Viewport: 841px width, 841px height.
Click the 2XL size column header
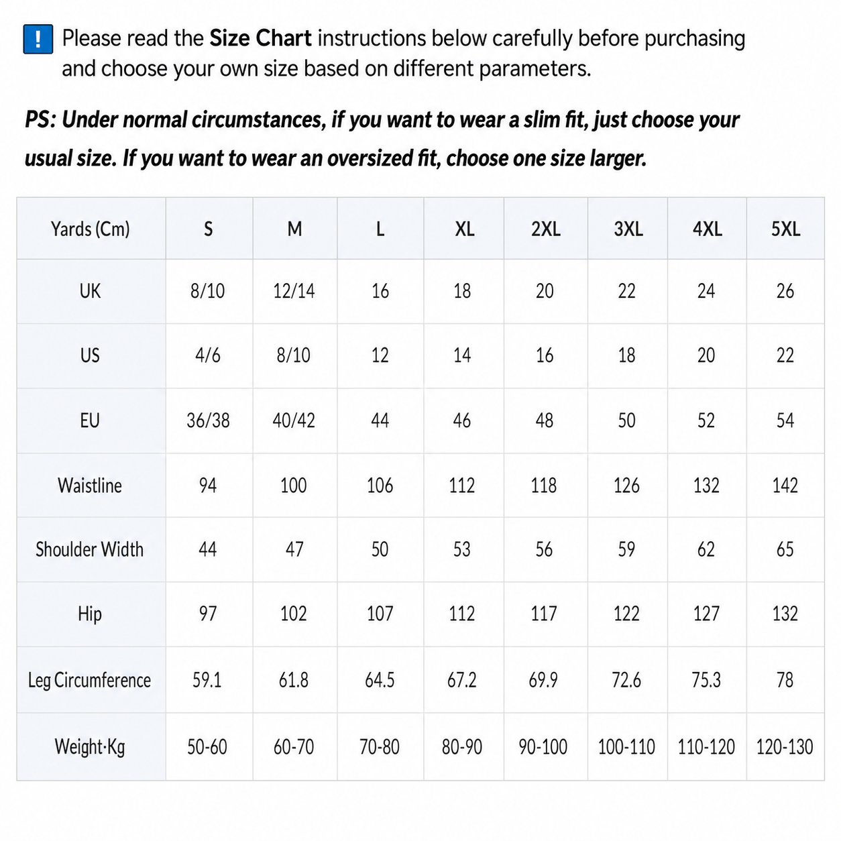545,229
